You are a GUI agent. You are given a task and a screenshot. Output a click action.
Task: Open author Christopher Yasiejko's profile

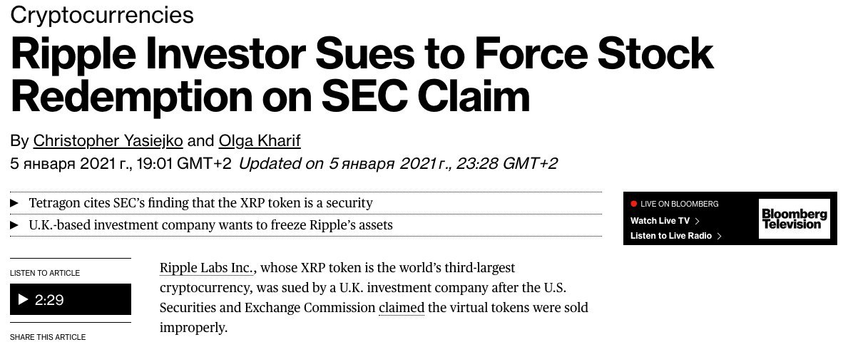pyautogui.click(x=107, y=140)
